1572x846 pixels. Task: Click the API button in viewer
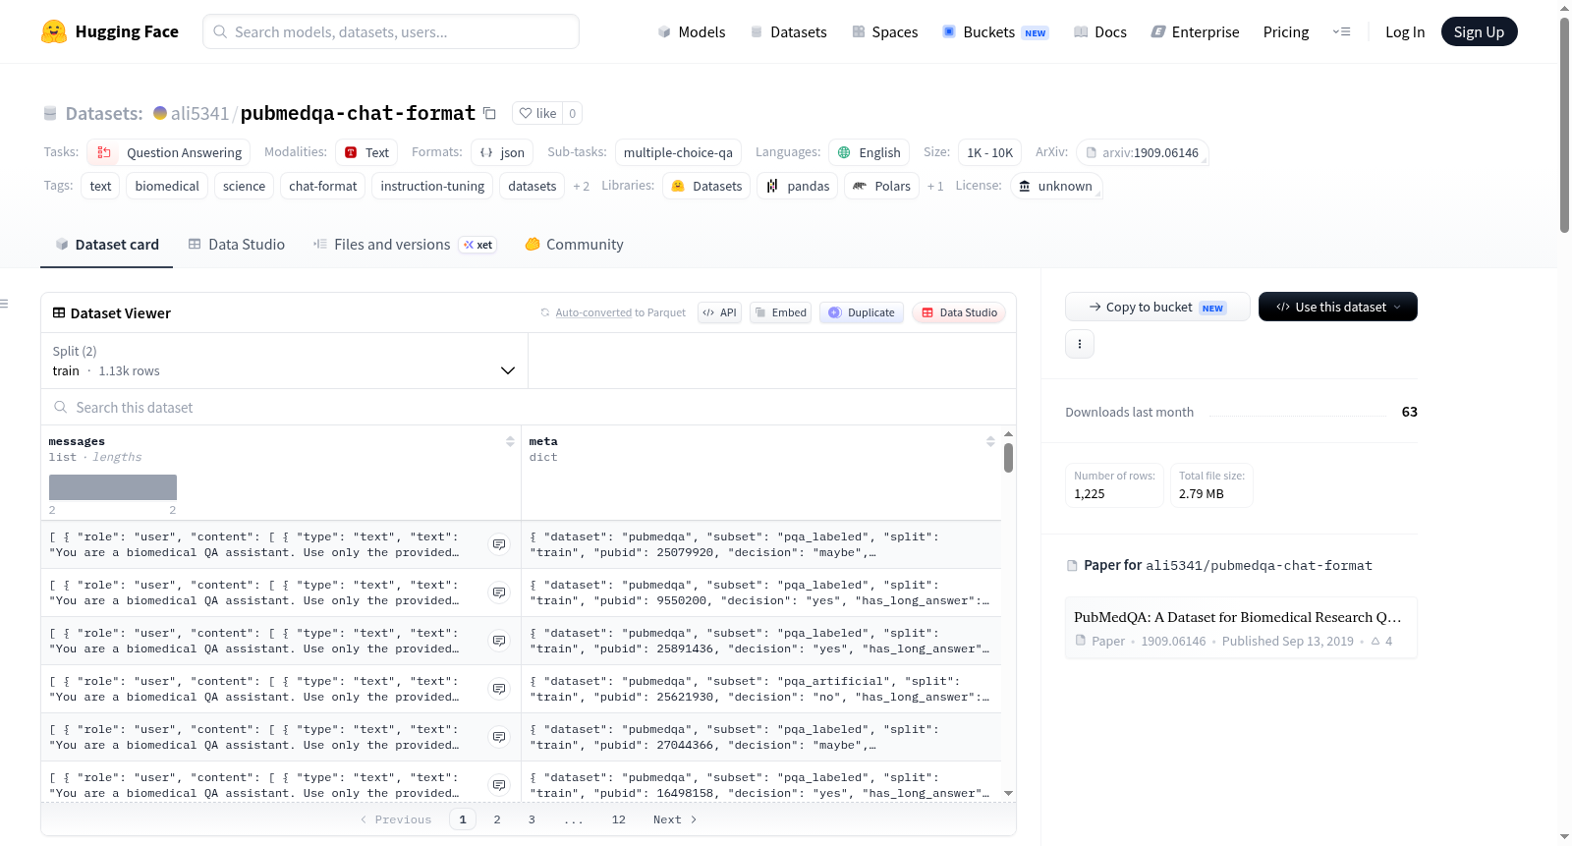720,312
